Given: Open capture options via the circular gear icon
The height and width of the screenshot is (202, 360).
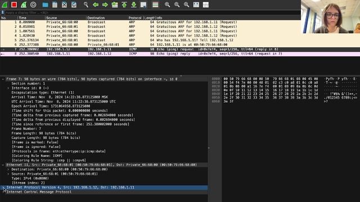Looking at the screenshot, I should coord(33,4).
